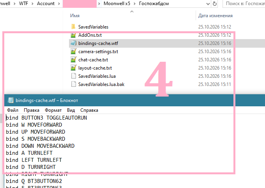Click the date 25.10.2026 15:11
Viewport: 265px width, 188px height.
(214, 84)
